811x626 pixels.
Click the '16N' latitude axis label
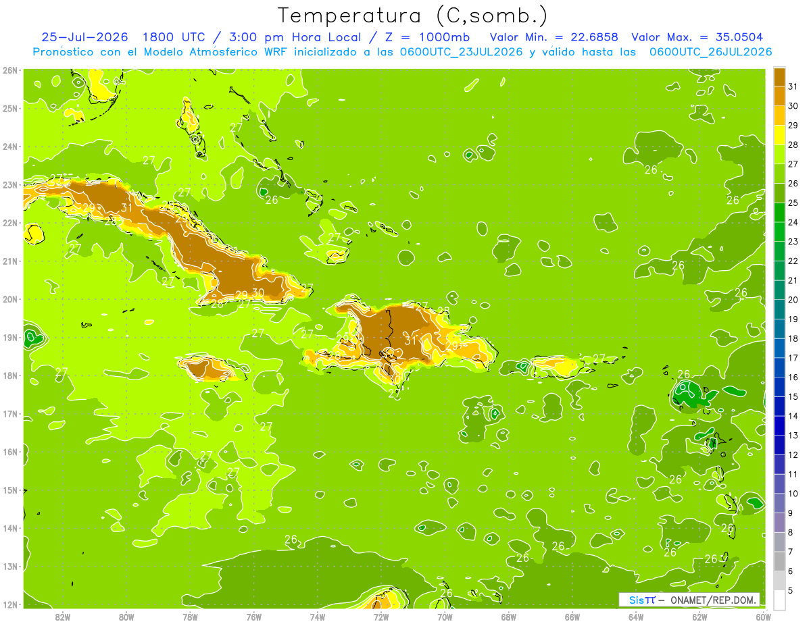(10, 452)
